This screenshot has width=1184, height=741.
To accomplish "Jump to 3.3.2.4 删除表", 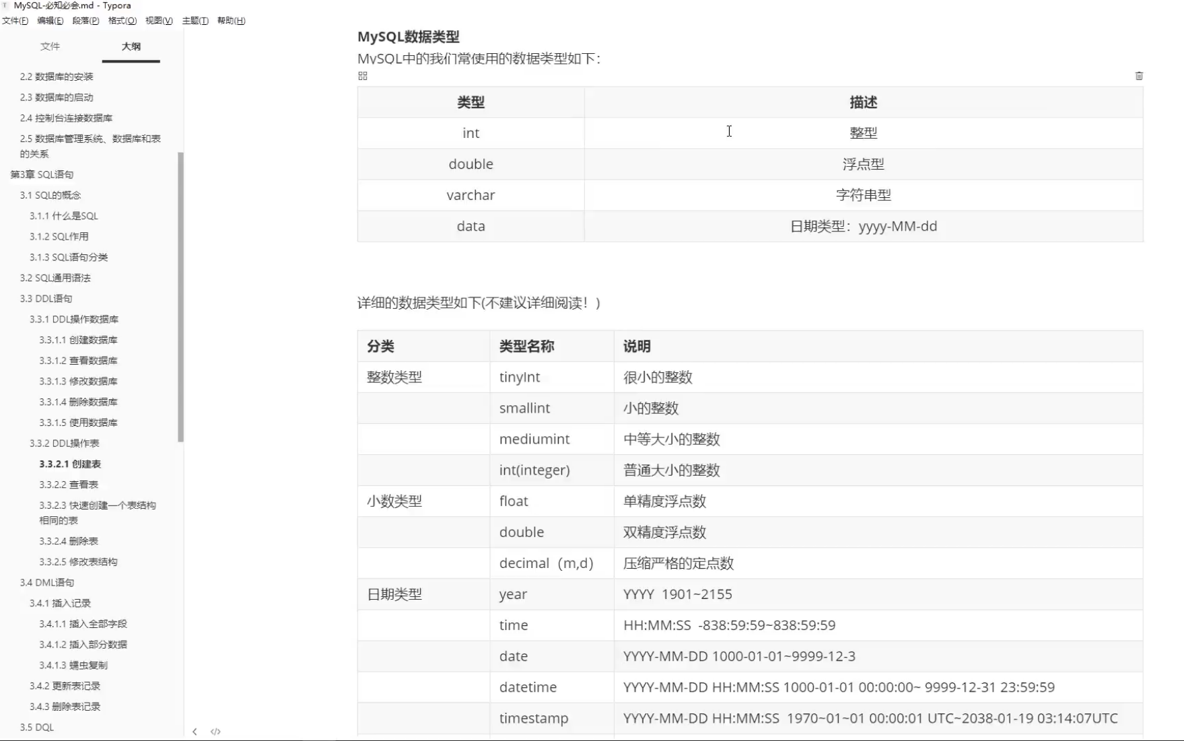I will 69,542.
